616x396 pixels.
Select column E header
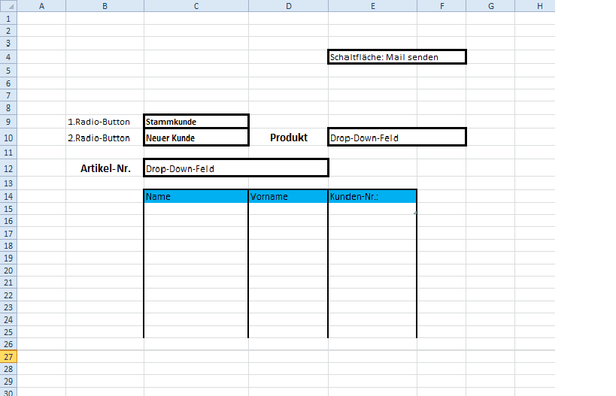(x=372, y=6)
